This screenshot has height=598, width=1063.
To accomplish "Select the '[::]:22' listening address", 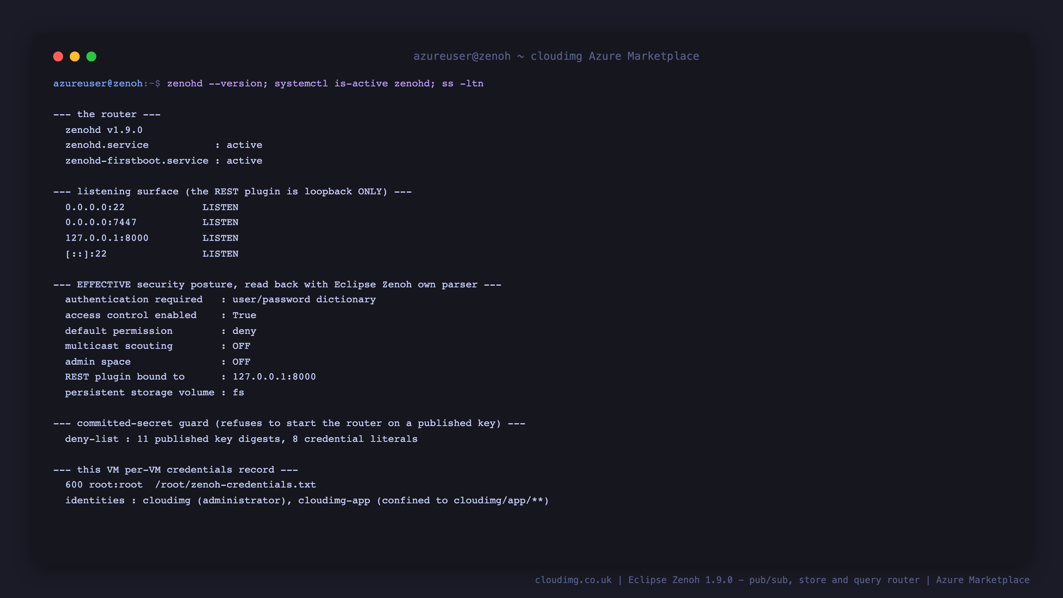I will 86,254.
